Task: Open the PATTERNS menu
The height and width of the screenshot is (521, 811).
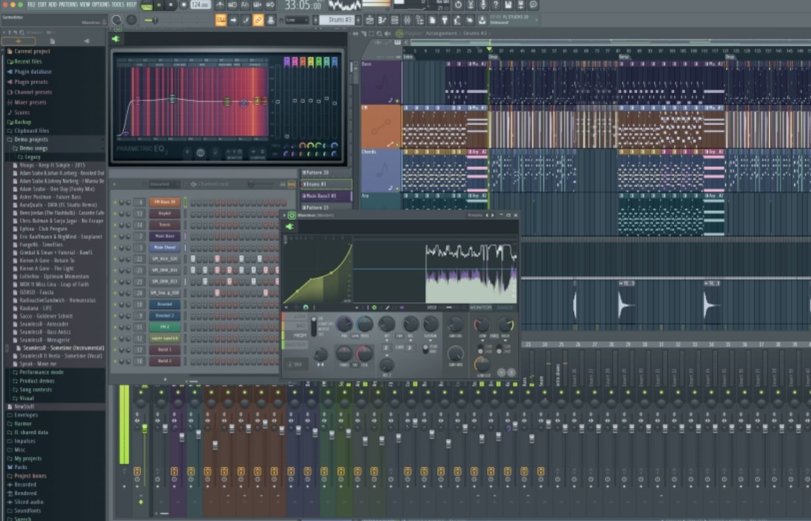Action: 67,5
